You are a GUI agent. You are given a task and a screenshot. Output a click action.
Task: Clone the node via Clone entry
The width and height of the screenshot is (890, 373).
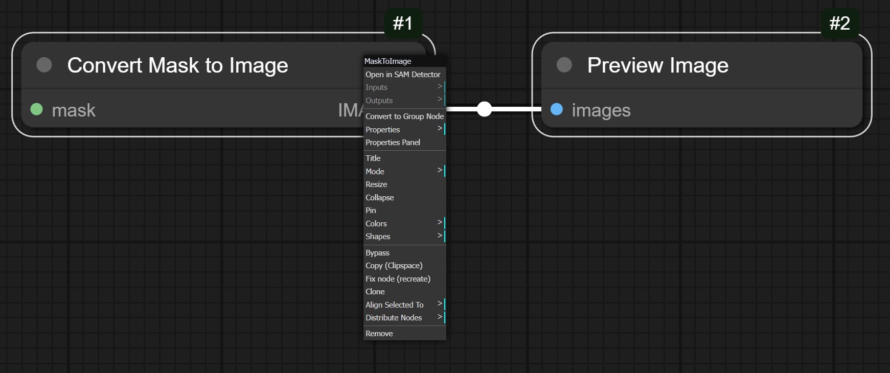click(x=405, y=292)
